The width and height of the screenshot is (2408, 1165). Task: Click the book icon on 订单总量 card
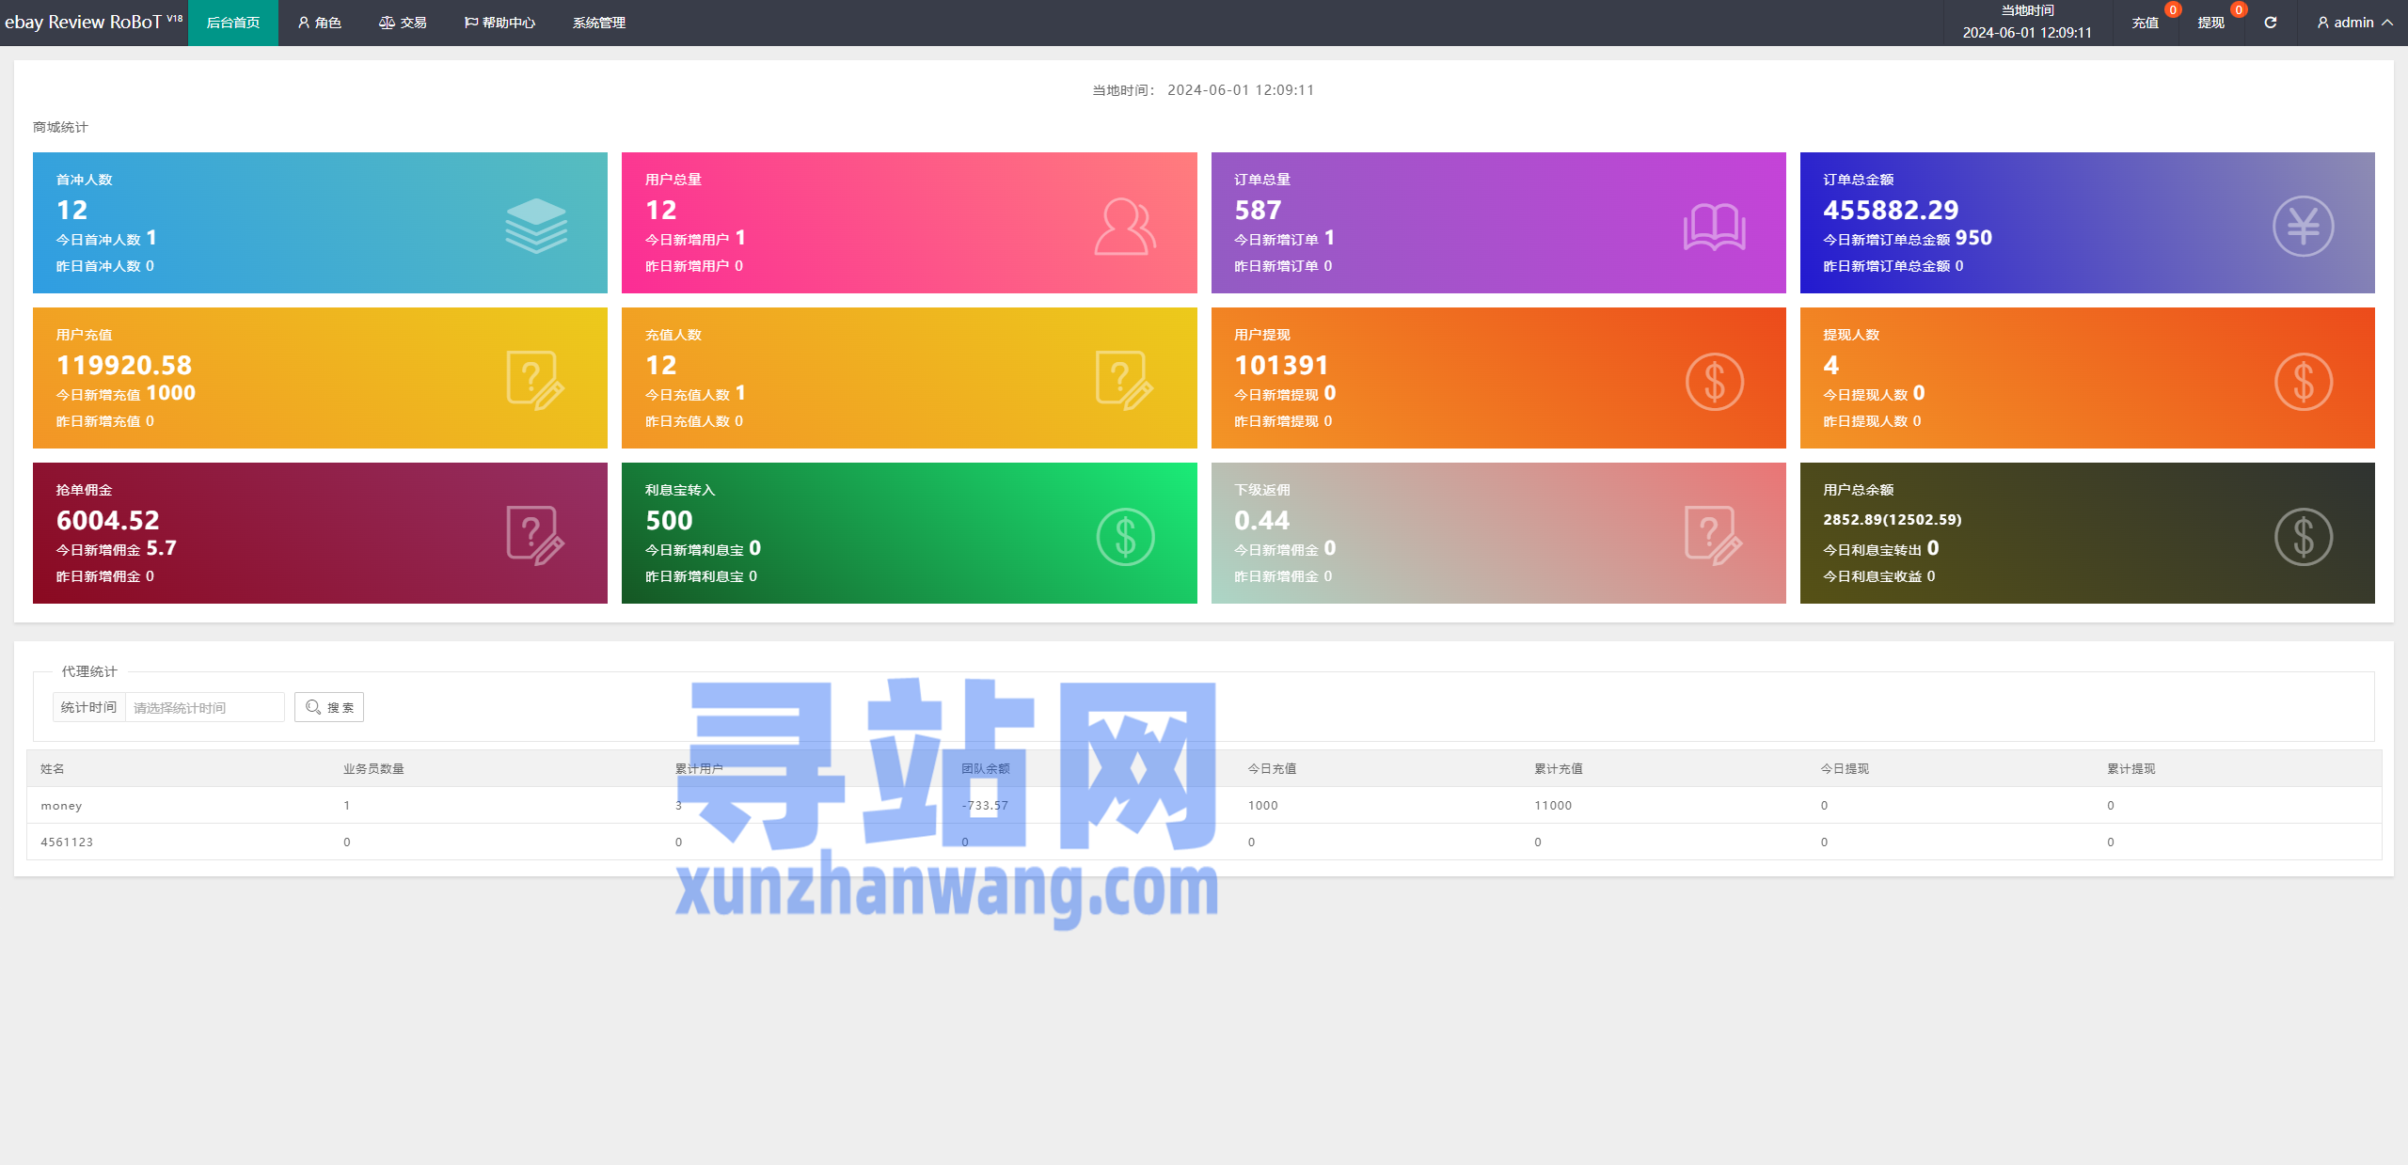(1714, 227)
